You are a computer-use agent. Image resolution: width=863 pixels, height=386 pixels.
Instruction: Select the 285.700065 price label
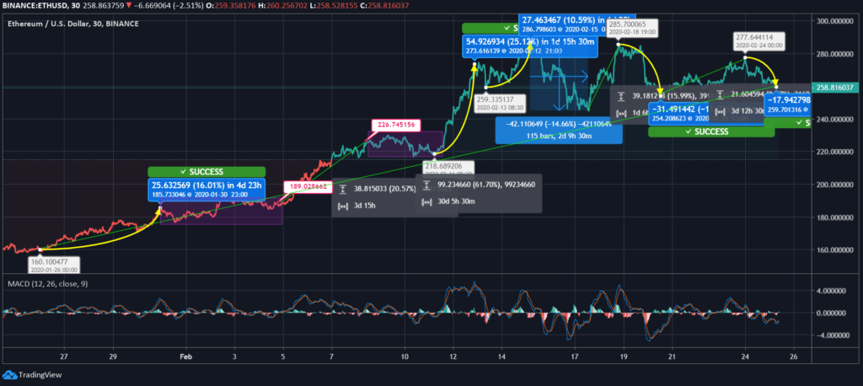coord(630,28)
